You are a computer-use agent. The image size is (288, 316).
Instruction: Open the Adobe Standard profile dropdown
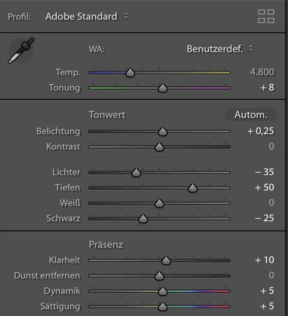click(87, 17)
